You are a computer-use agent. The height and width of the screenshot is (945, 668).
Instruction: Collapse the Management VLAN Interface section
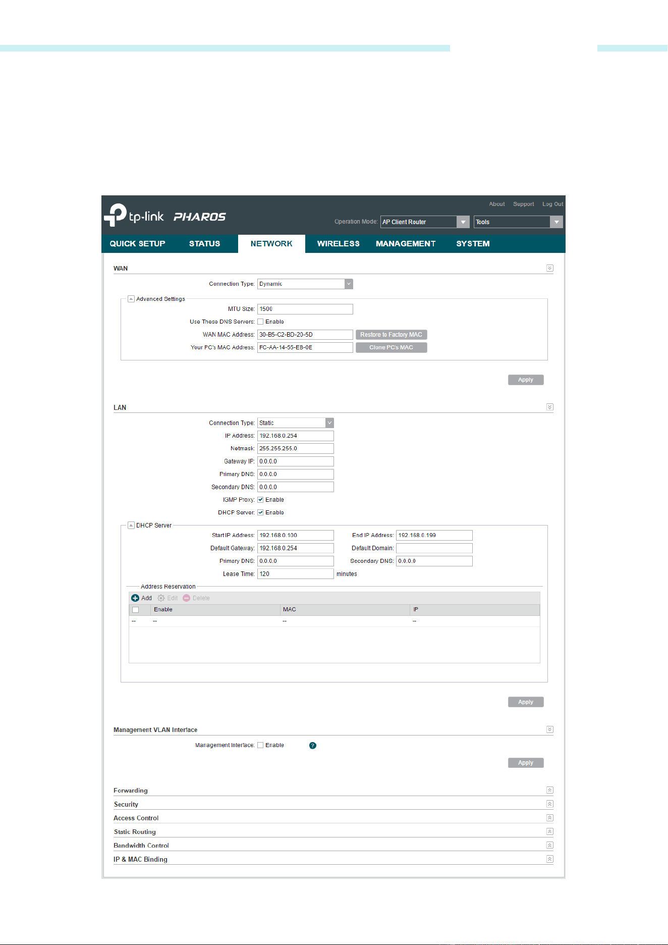550,729
